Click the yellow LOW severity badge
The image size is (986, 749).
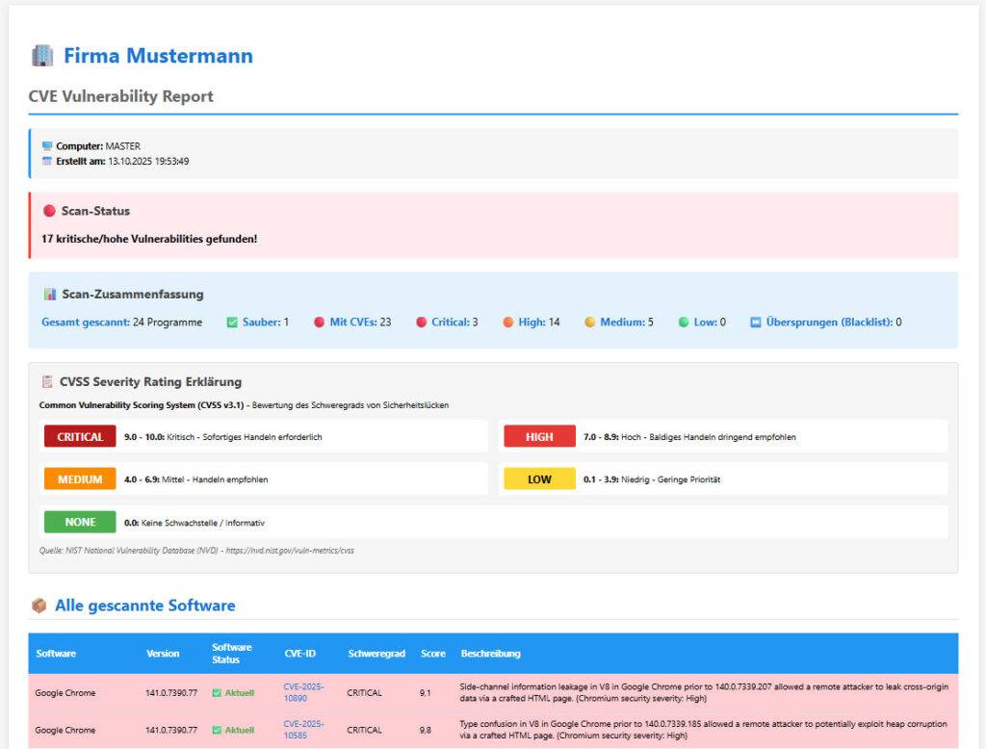[538, 478]
